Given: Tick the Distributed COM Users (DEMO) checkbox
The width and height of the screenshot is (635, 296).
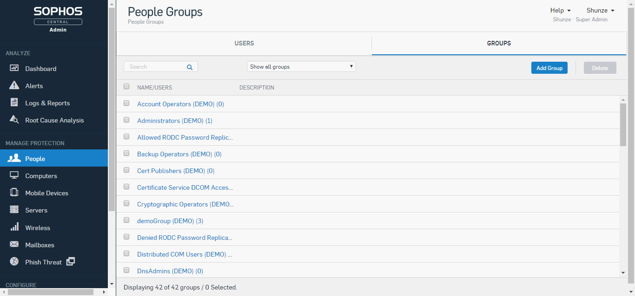Looking at the screenshot, I should point(126,254).
